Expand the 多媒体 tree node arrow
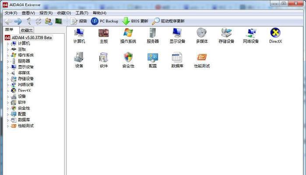 tap(8, 73)
